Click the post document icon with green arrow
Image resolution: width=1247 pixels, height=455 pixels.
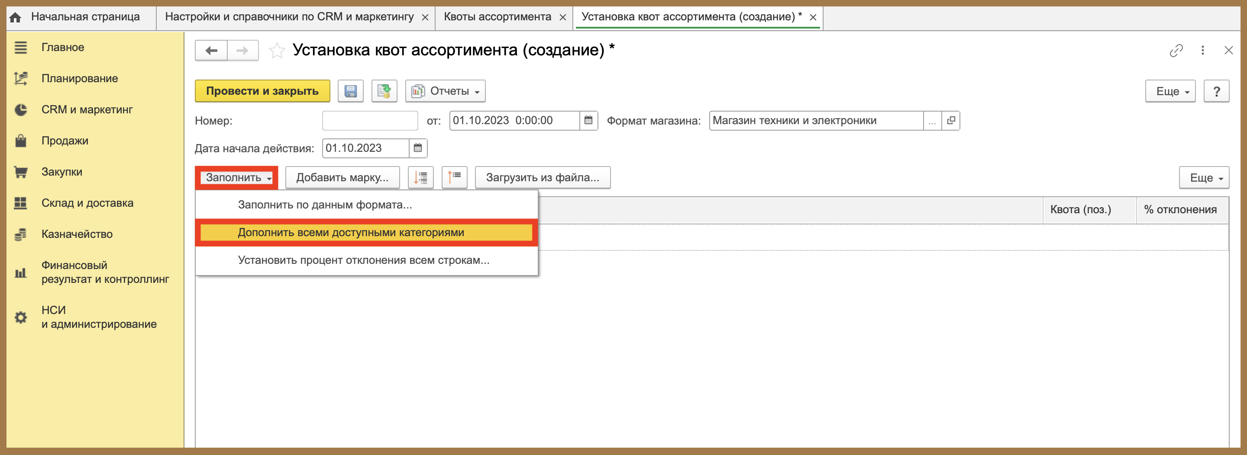click(384, 91)
